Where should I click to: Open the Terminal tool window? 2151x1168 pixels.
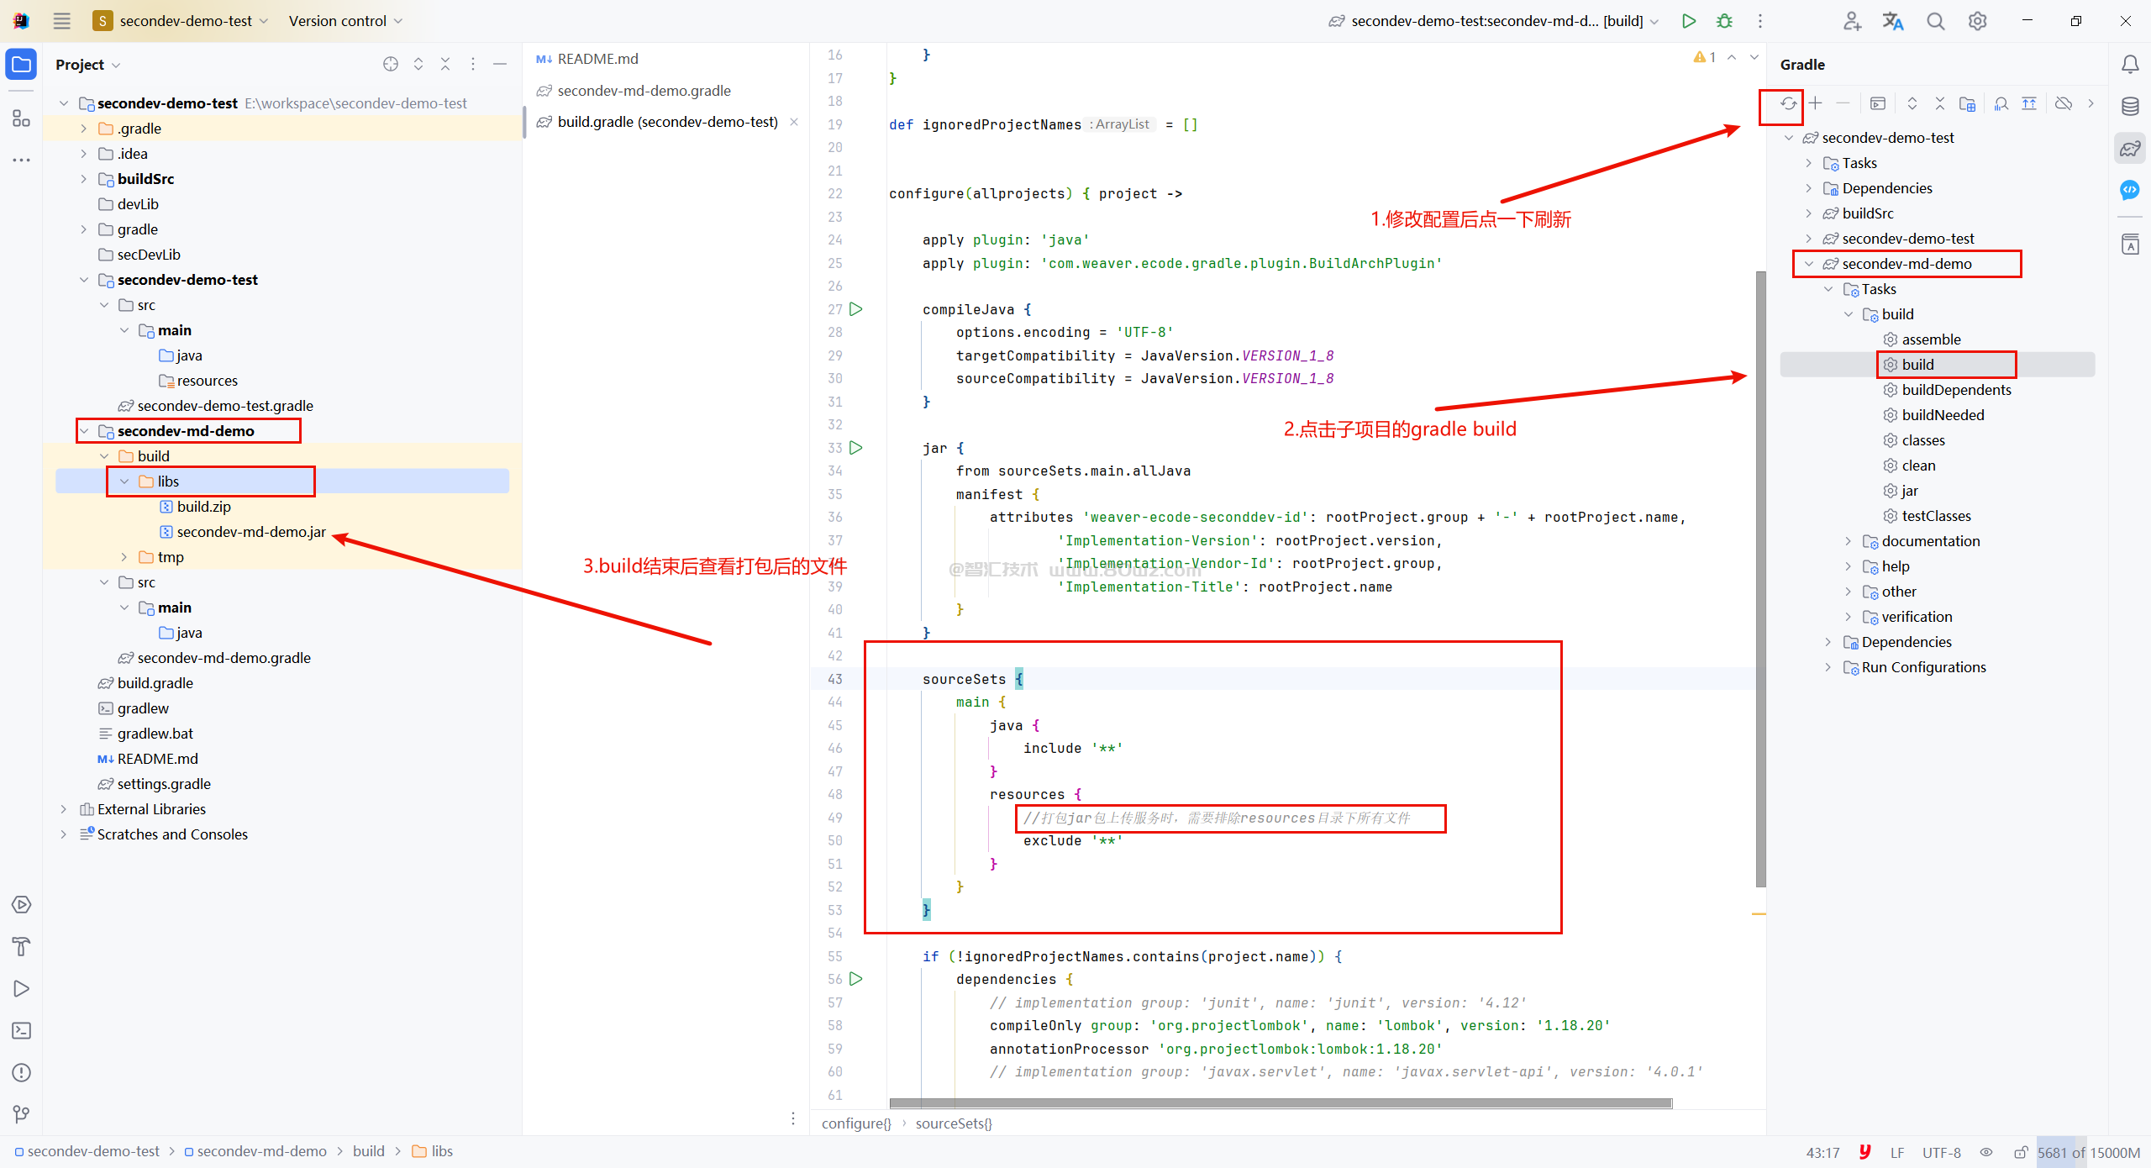(x=22, y=1031)
